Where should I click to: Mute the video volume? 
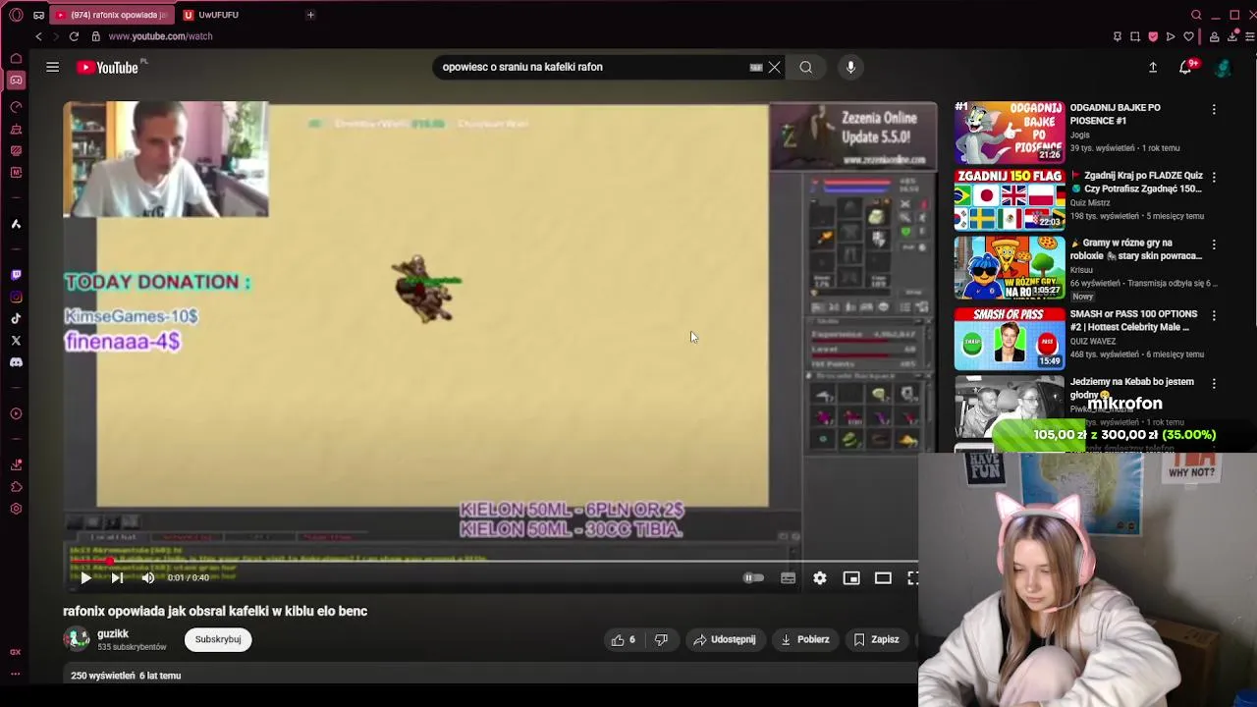(x=148, y=578)
